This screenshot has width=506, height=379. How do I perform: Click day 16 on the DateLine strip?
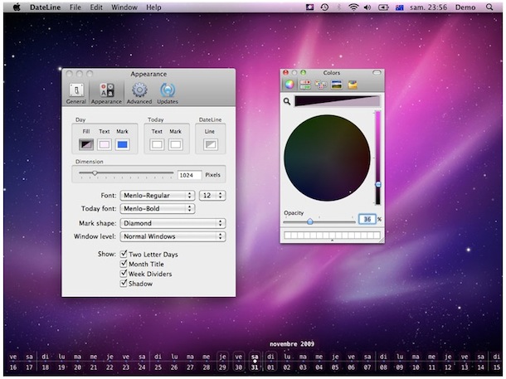[13, 367]
